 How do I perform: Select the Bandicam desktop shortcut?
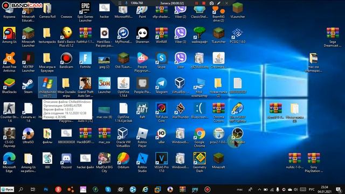pos(66,60)
